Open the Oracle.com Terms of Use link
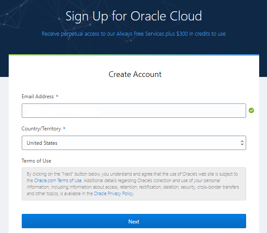Viewport: 267px width, 233px height. pyautogui.click(x=58, y=180)
